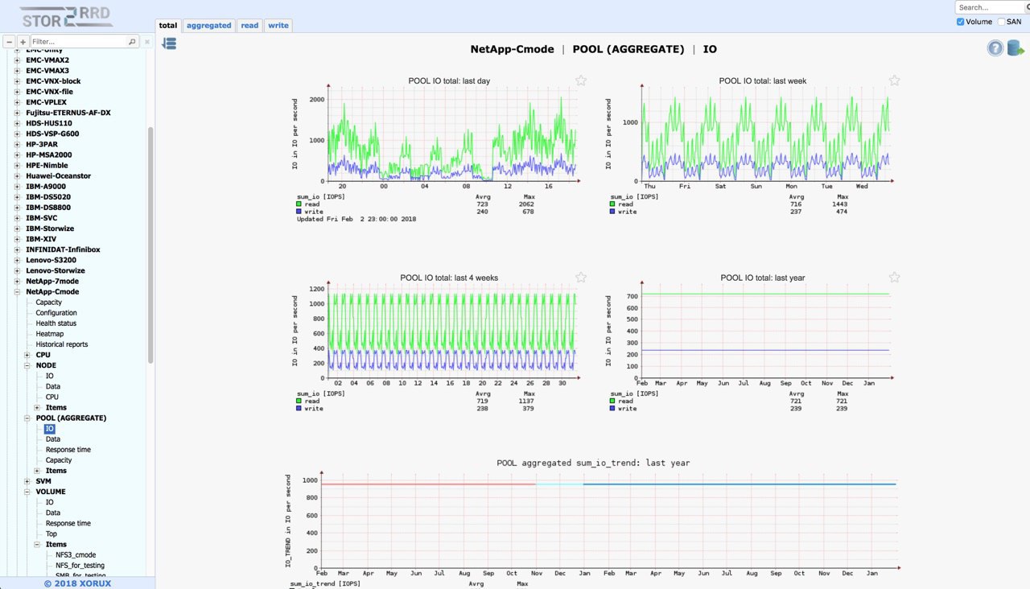1030x589 pixels.
Task: Open the read tab
Action: tap(250, 26)
